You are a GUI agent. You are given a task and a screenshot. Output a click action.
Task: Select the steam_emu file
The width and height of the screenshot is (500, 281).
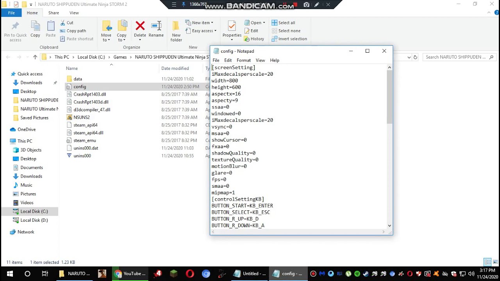(84, 140)
